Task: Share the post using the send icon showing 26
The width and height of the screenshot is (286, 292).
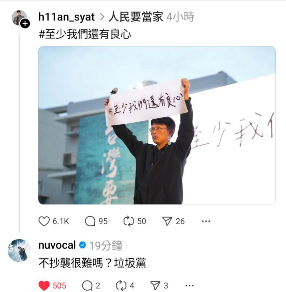Action: tap(167, 221)
